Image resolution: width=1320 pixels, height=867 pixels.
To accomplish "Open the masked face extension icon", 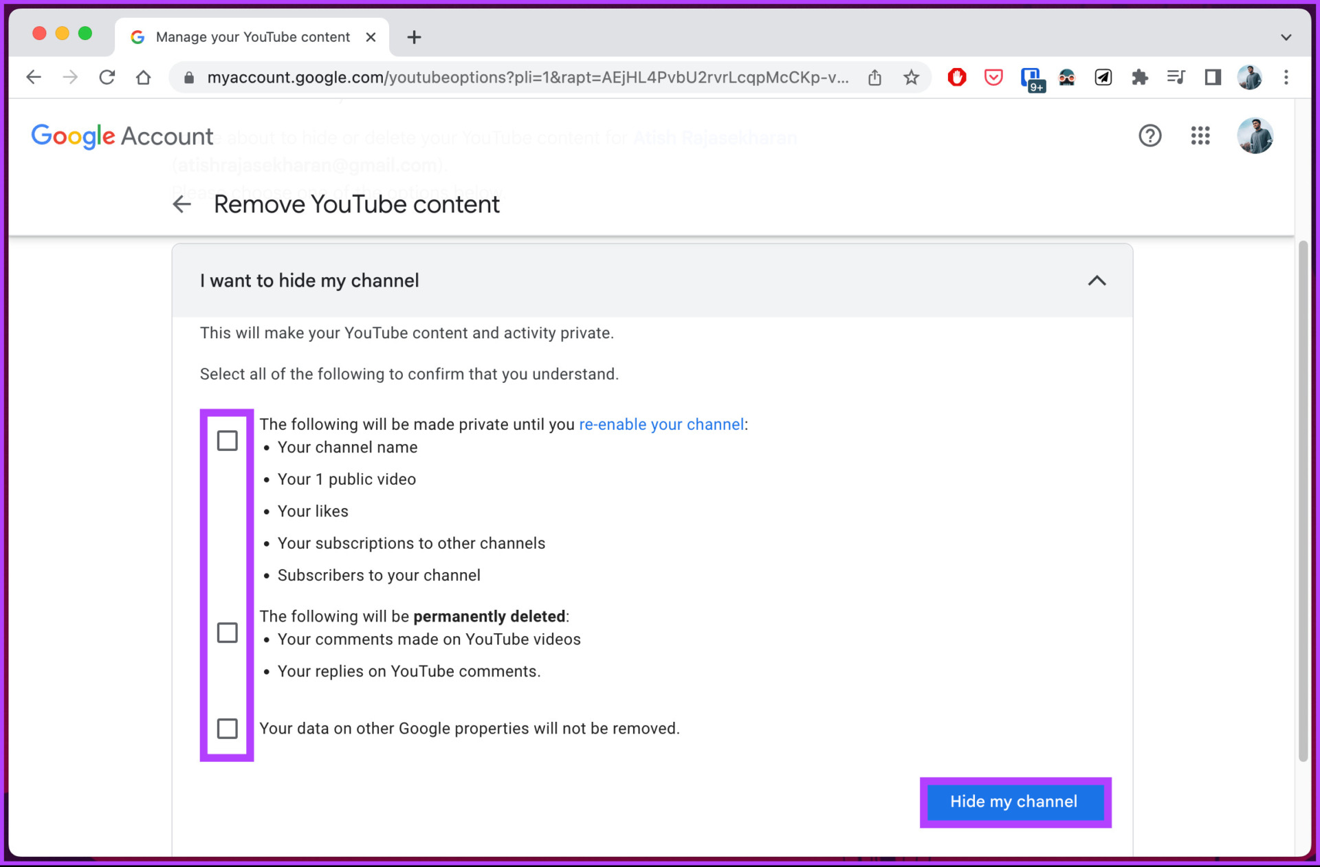I will 1066,77.
